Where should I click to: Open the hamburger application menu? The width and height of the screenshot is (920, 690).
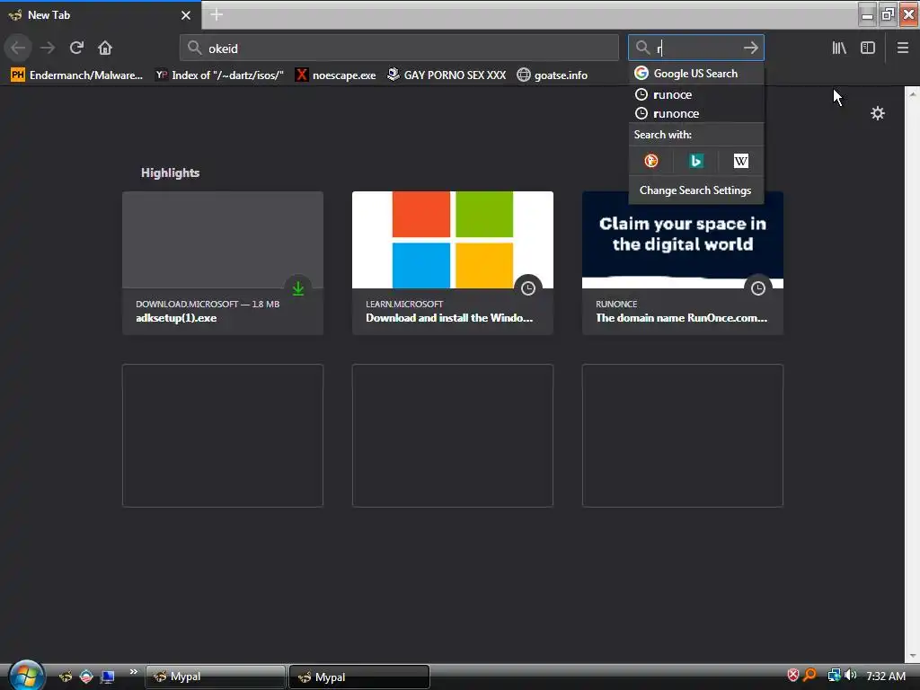pos(902,49)
